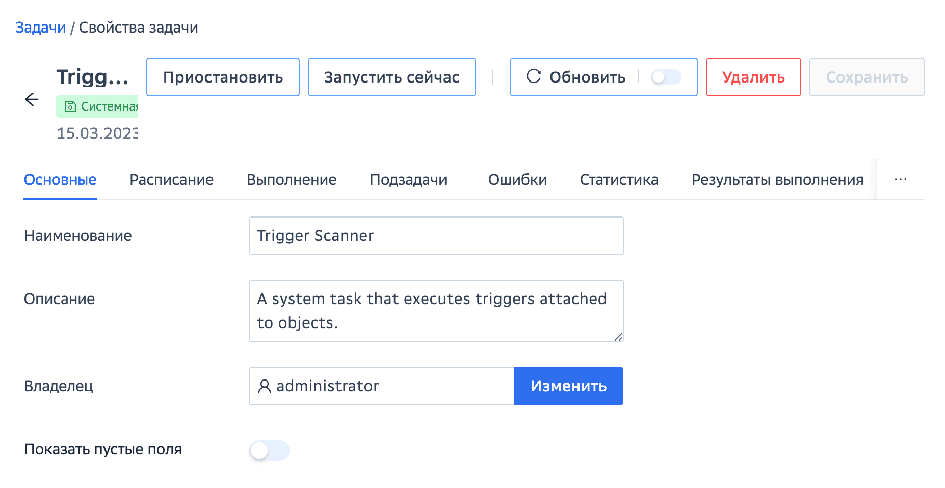Click the description textarea resize handle
The height and width of the screenshot is (488, 945).
[x=618, y=337]
